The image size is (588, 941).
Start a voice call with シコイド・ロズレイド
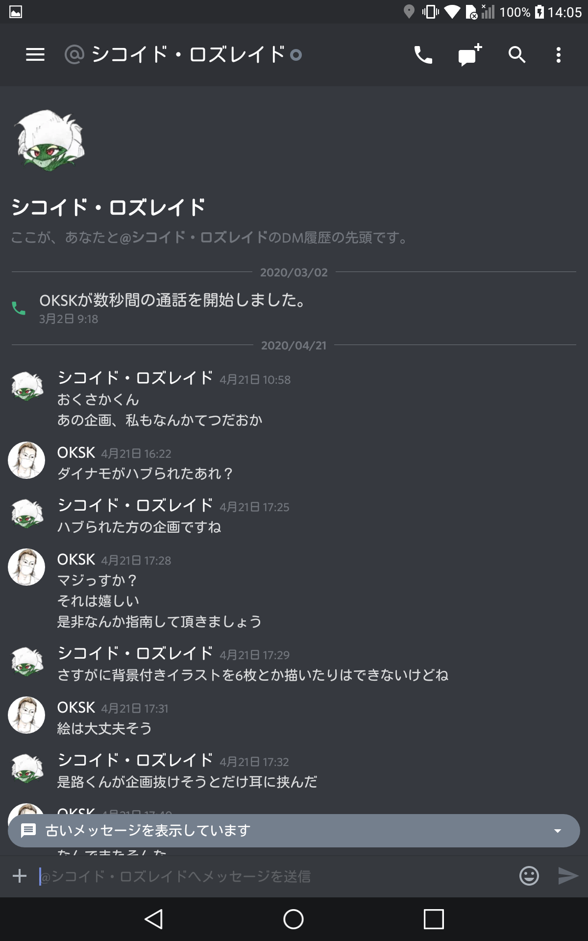click(x=423, y=55)
